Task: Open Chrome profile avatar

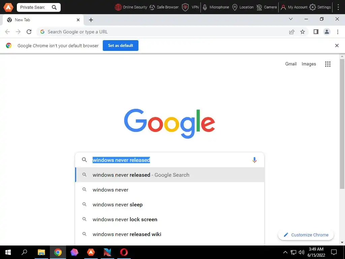Action: point(327,32)
